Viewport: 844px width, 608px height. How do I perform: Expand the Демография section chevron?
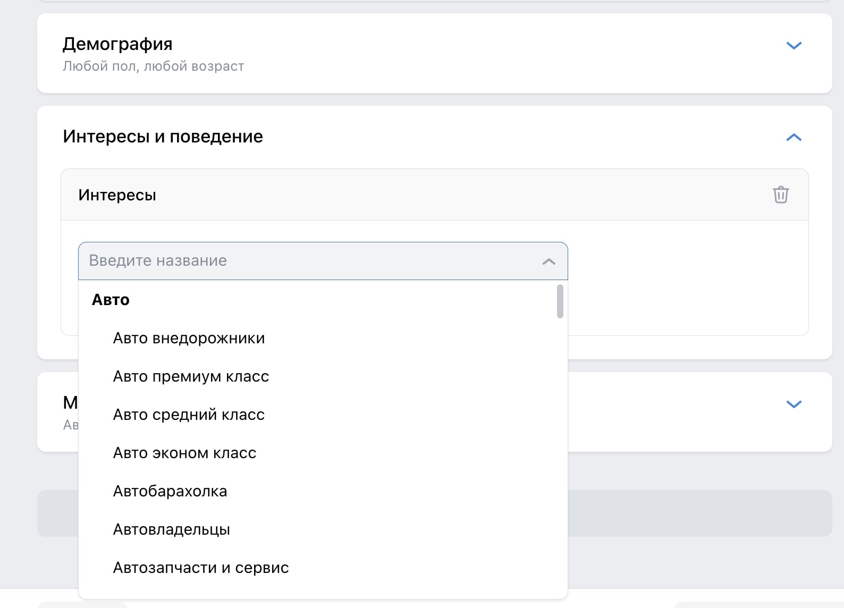point(794,46)
